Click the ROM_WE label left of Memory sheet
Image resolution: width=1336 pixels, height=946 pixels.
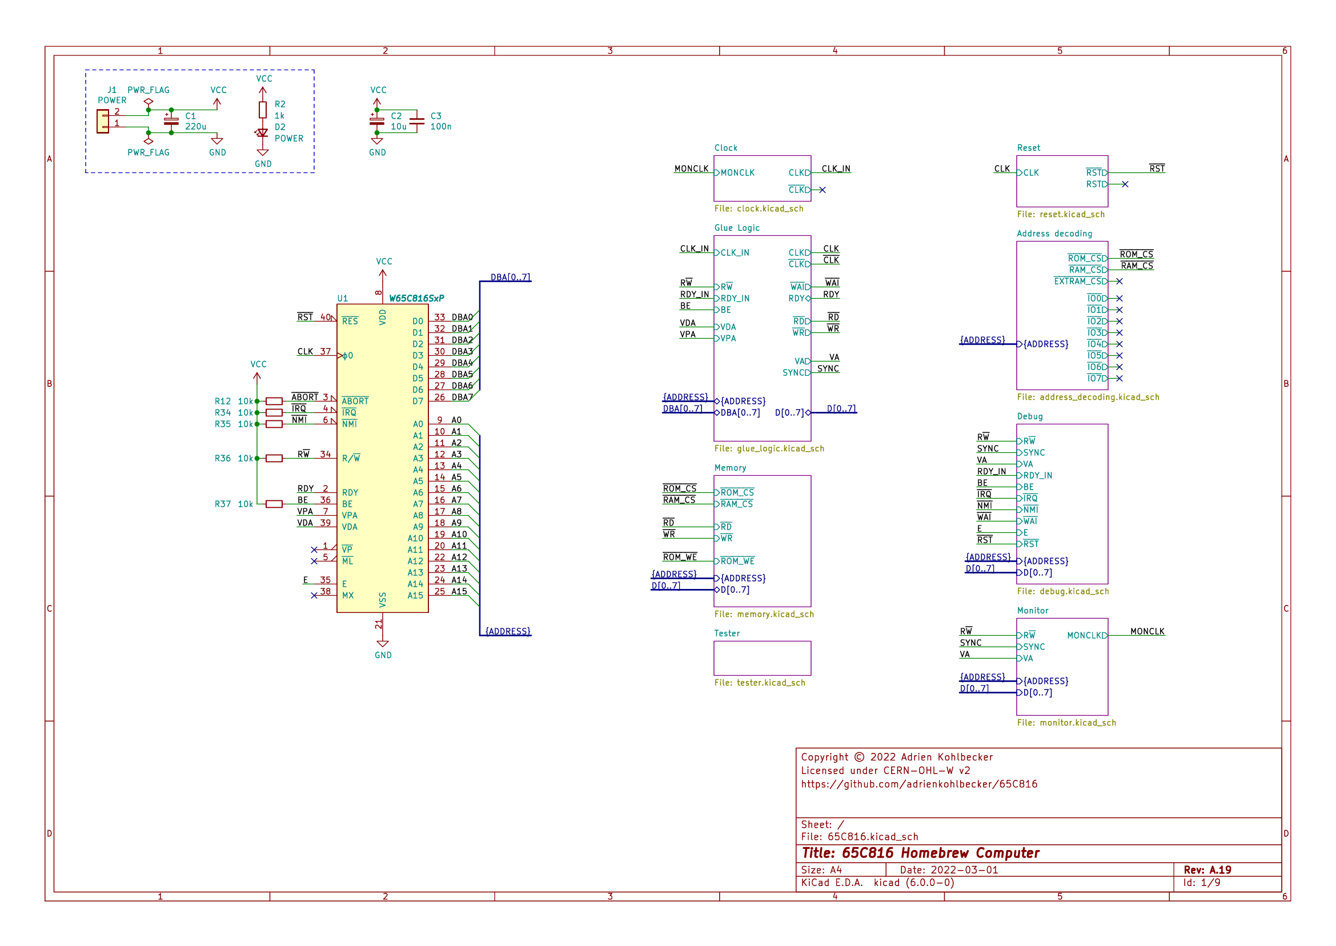pyautogui.click(x=680, y=557)
